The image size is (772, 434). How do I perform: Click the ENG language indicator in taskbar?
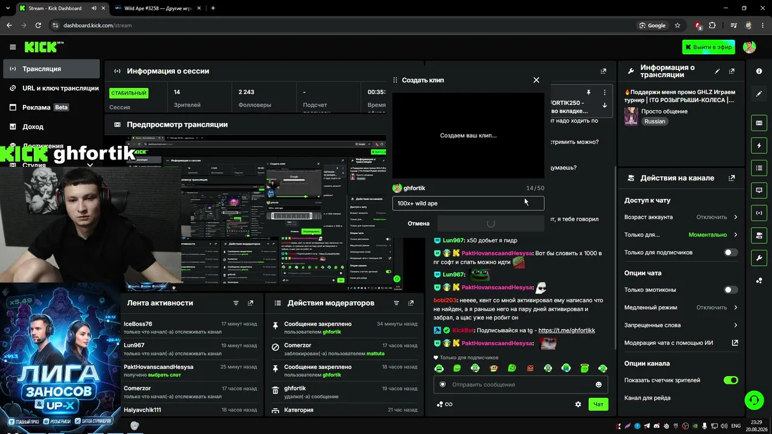pyautogui.click(x=735, y=426)
